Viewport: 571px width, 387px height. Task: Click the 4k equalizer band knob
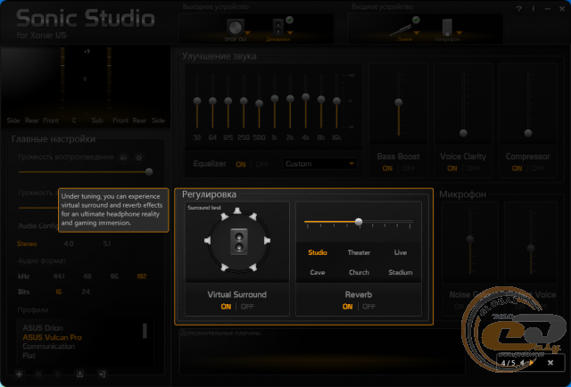[x=305, y=97]
